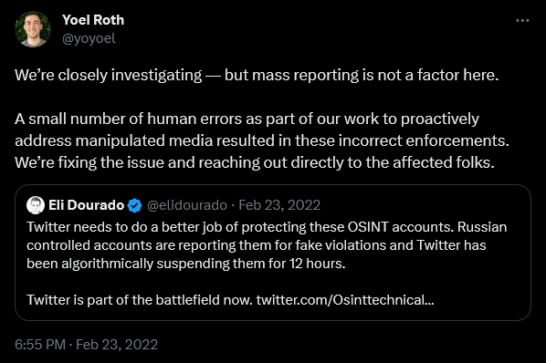
Task: Click the 6:55 PM timestamp
Action: (x=40, y=345)
